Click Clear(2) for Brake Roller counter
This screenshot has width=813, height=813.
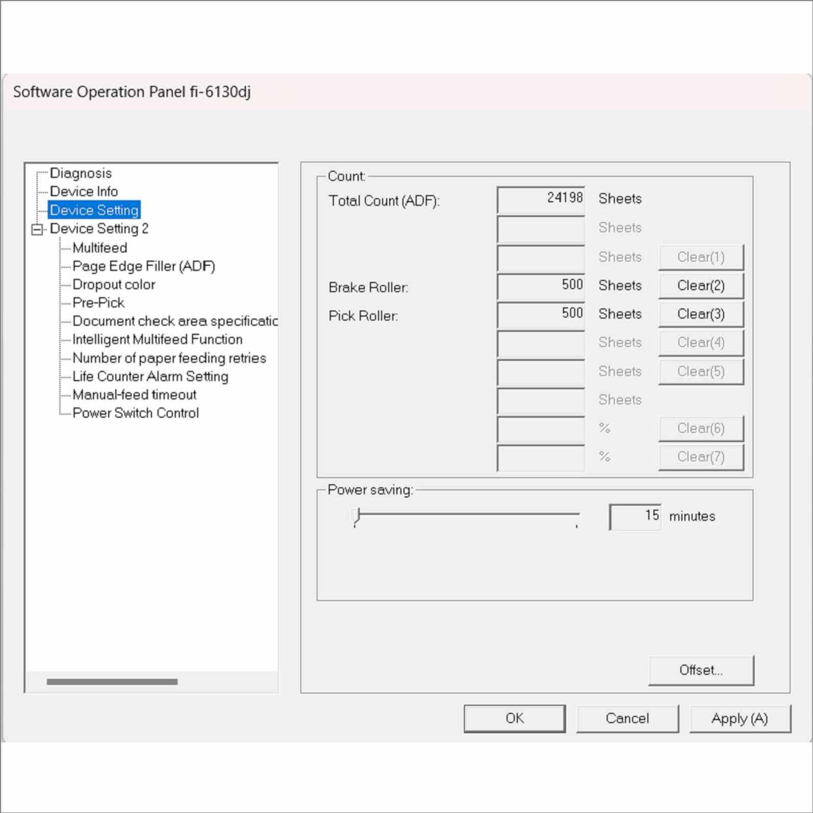point(701,286)
